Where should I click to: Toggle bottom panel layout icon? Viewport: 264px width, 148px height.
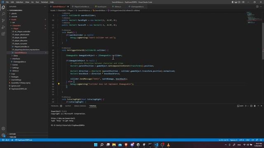click(236, 2)
